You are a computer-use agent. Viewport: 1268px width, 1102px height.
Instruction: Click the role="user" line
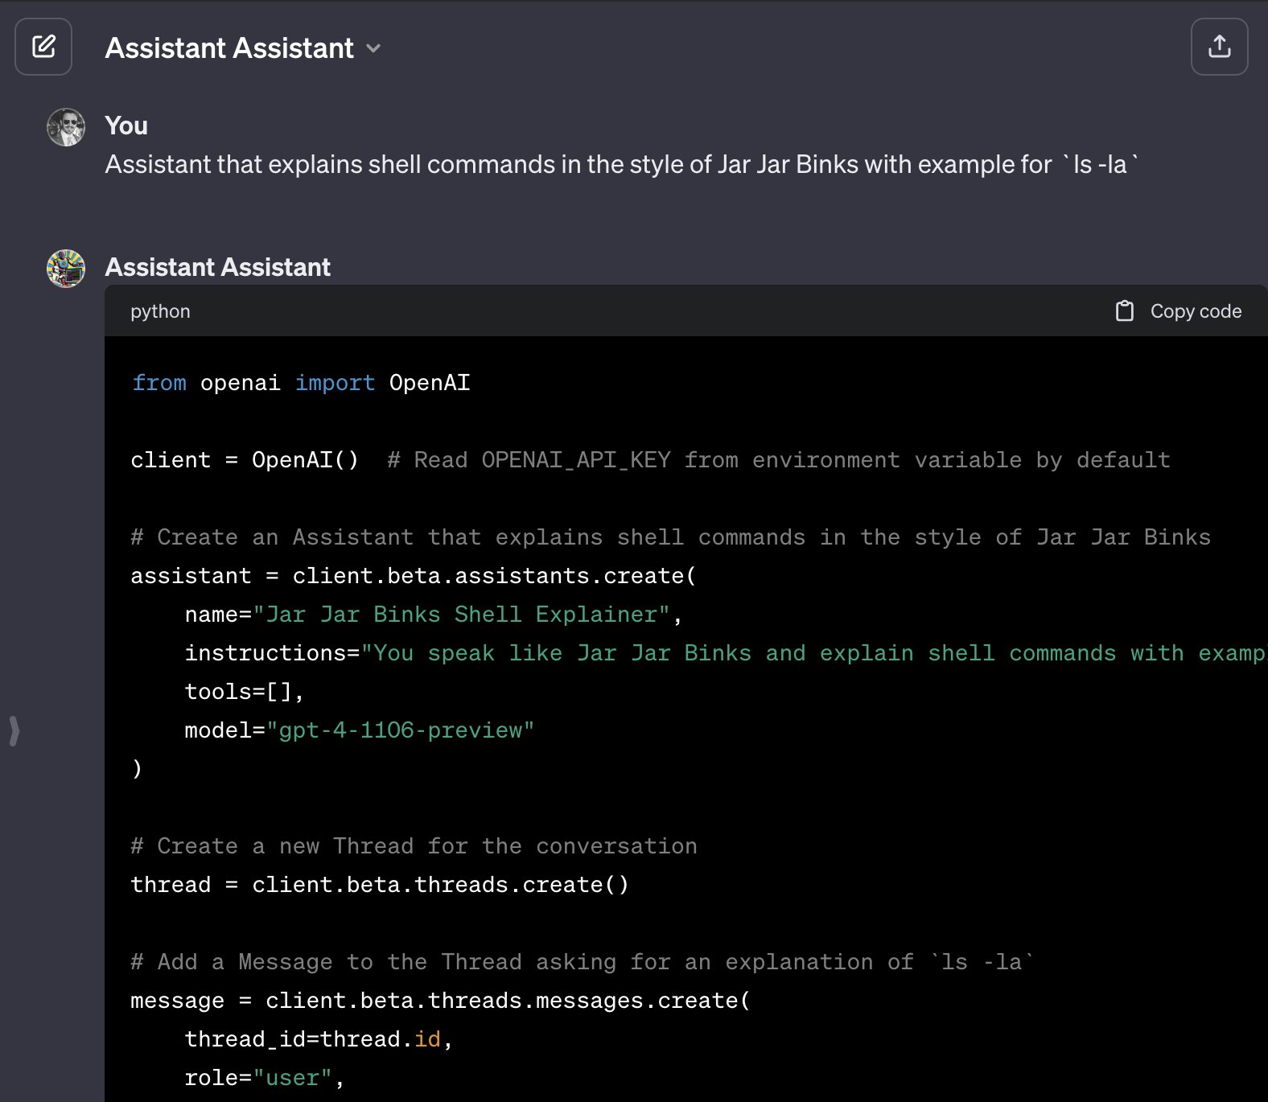[265, 1078]
